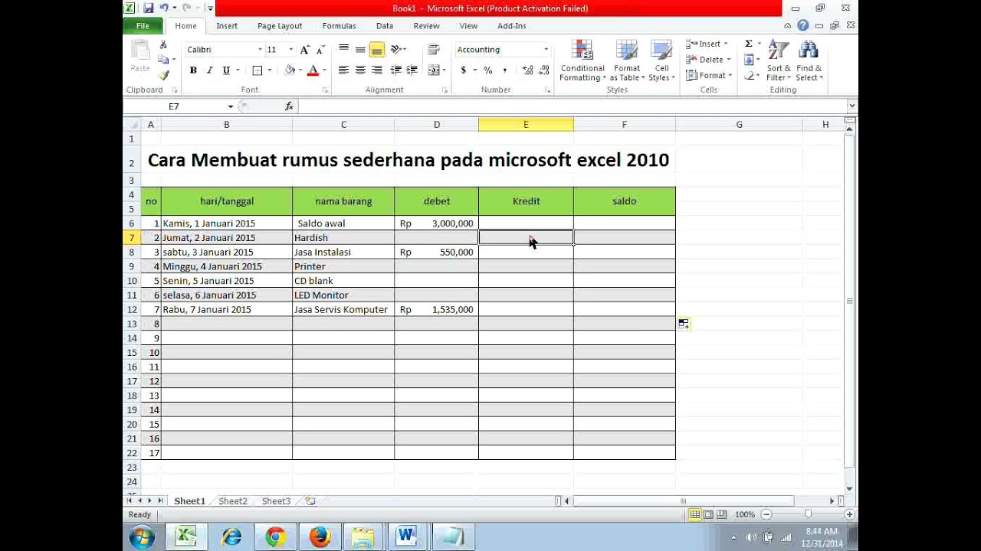Apply the red Font Color
Screen dimensions: 981x551
click(x=313, y=70)
